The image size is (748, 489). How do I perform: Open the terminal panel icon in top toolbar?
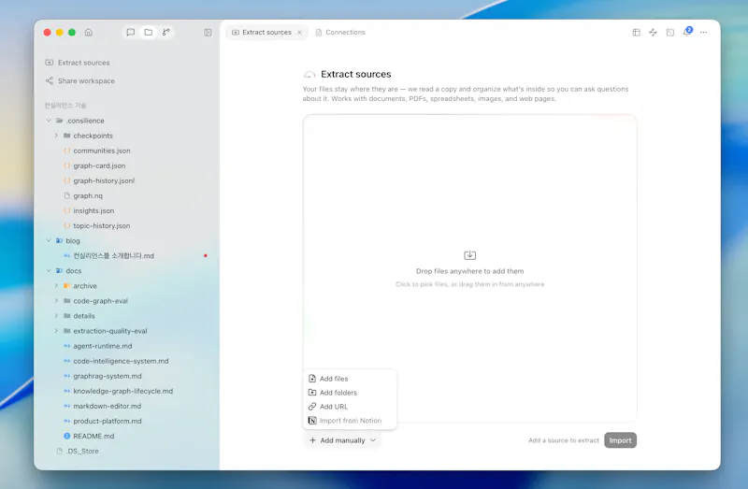[670, 33]
